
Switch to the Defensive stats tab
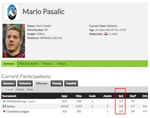(25, 83)
